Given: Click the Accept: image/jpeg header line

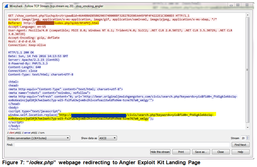Looking at the screenshot, I should point(113,19).
